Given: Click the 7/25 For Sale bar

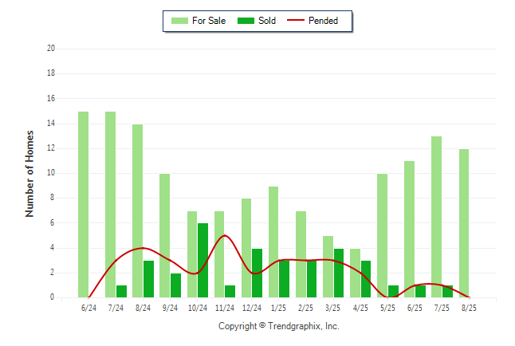Looking at the screenshot, I should 436,217.
